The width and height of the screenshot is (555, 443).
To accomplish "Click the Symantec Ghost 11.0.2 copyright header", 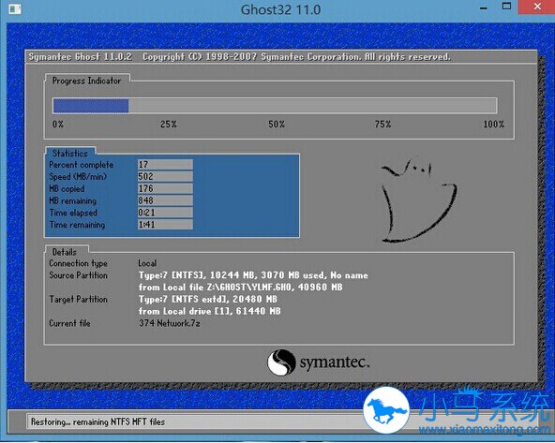I will point(240,57).
